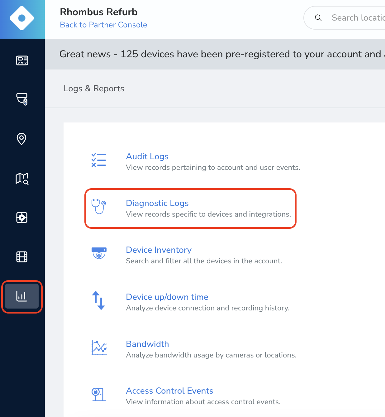Click the Logs & Reports page heading
The width and height of the screenshot is (385, 417).
[94, 89]
